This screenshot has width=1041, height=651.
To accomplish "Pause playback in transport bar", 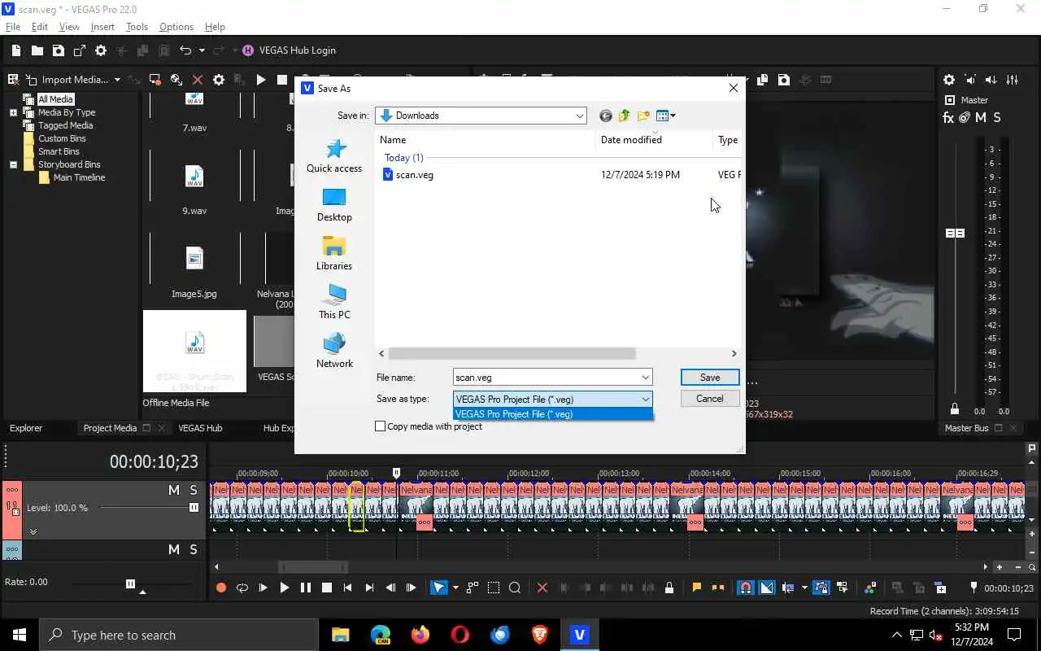I will (305, 588).
